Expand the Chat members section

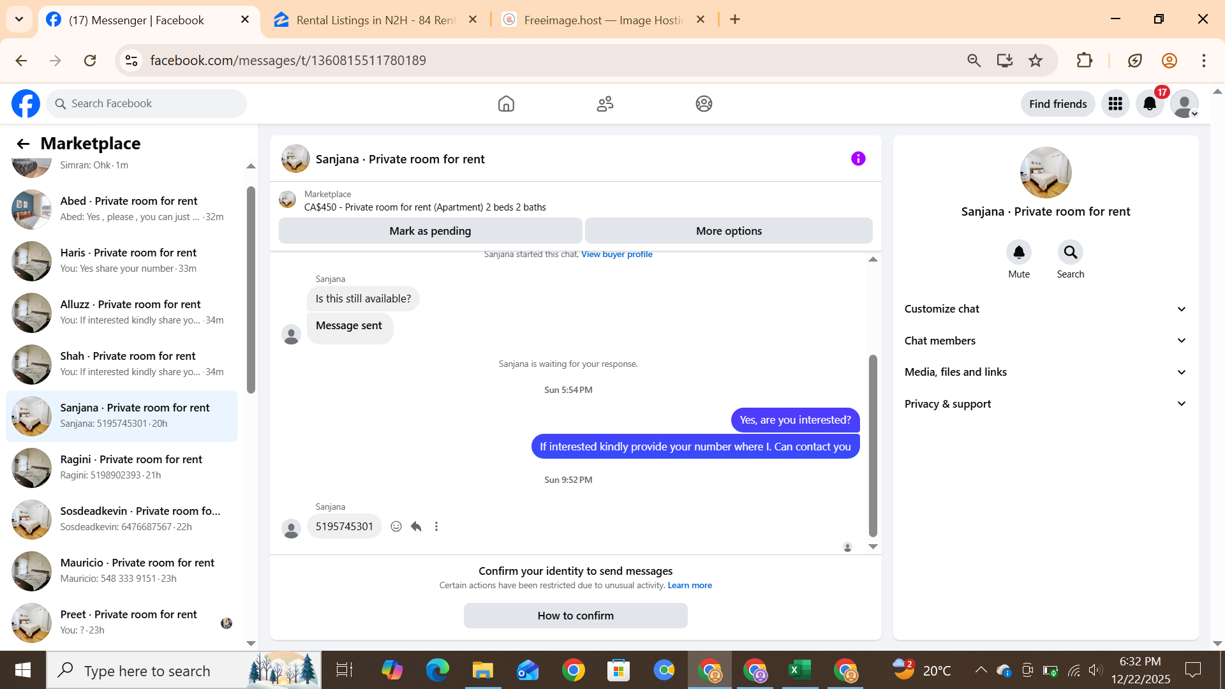[1045, 341]
